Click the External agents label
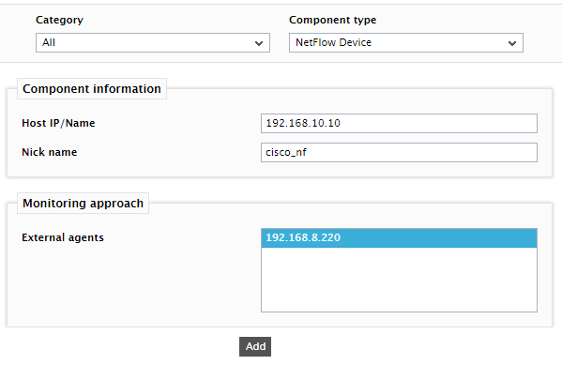The image size is (562, 365). (x=63, y=237)
